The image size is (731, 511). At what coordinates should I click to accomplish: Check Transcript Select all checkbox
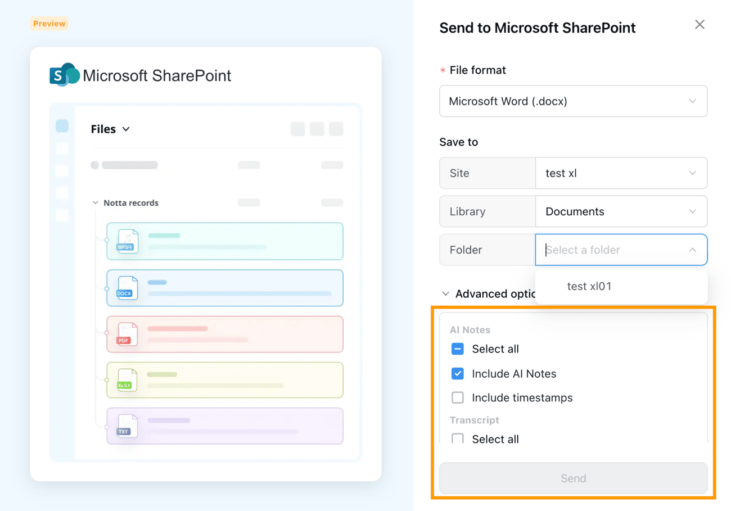pos(458,438)
